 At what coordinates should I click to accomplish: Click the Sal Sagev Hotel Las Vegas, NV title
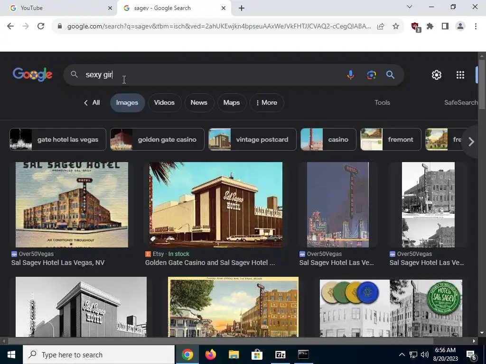[57, 263]
